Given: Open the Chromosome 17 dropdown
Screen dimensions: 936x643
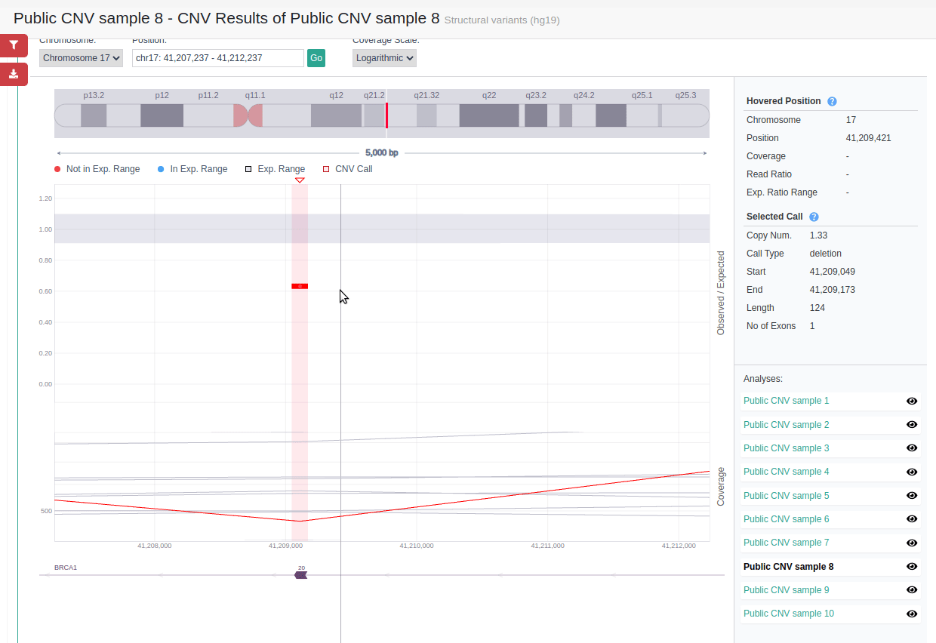Looking at the screenshot, I should (81, 57).
